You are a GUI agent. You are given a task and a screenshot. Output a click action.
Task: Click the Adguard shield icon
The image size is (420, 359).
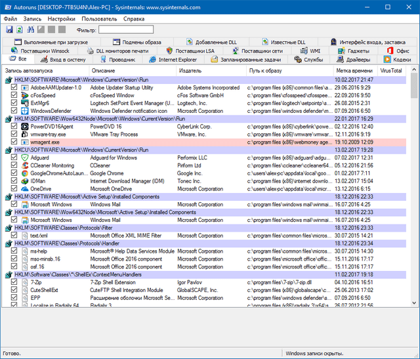(24, 158)
